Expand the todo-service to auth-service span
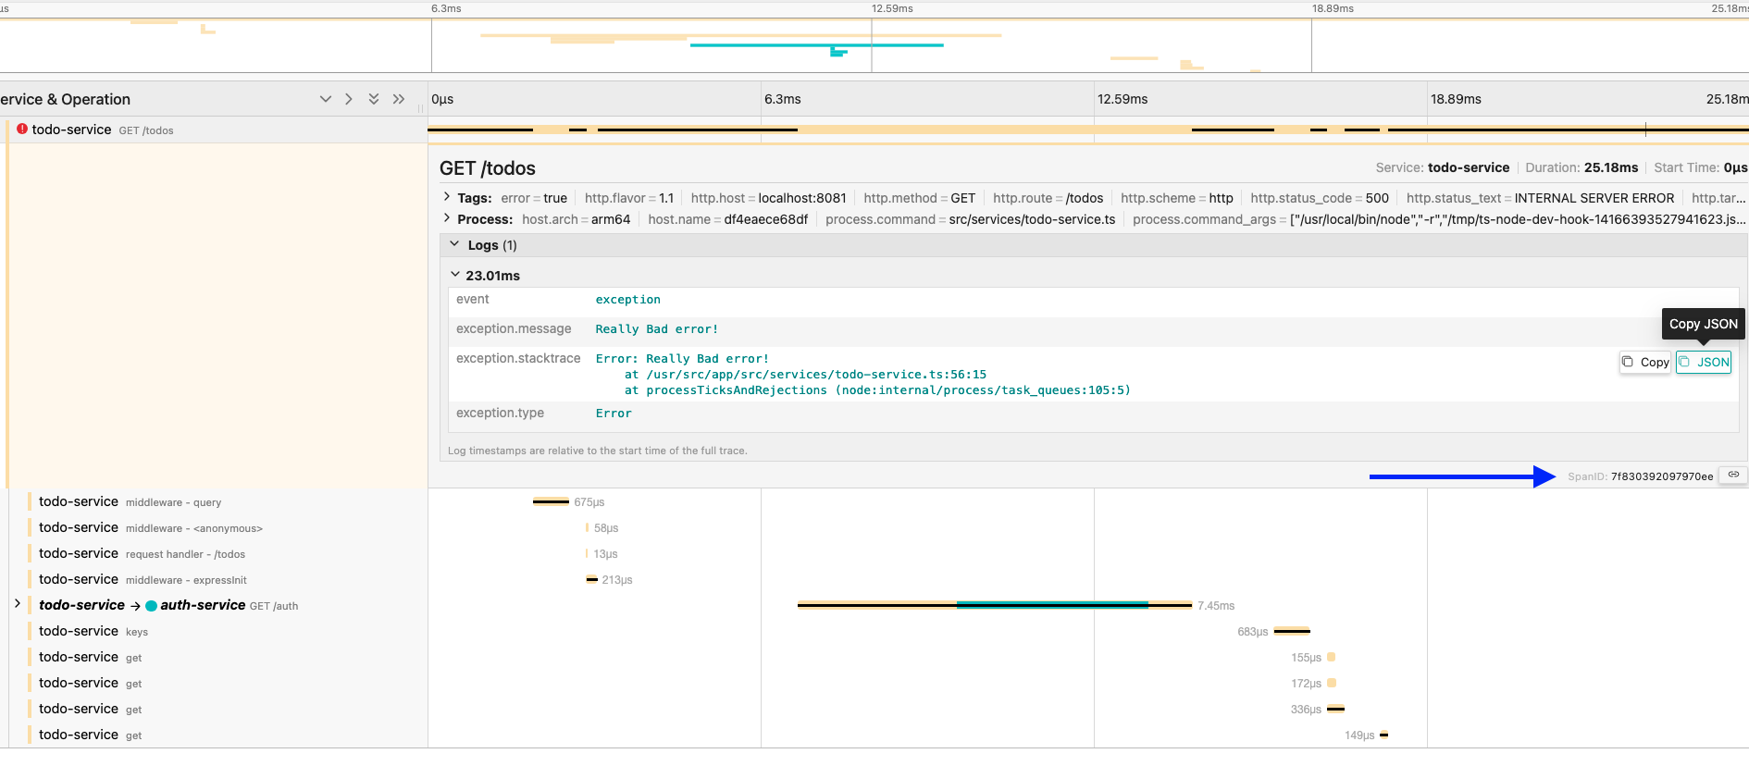This screenshot has width=1749, height=766. pos(18,604)
